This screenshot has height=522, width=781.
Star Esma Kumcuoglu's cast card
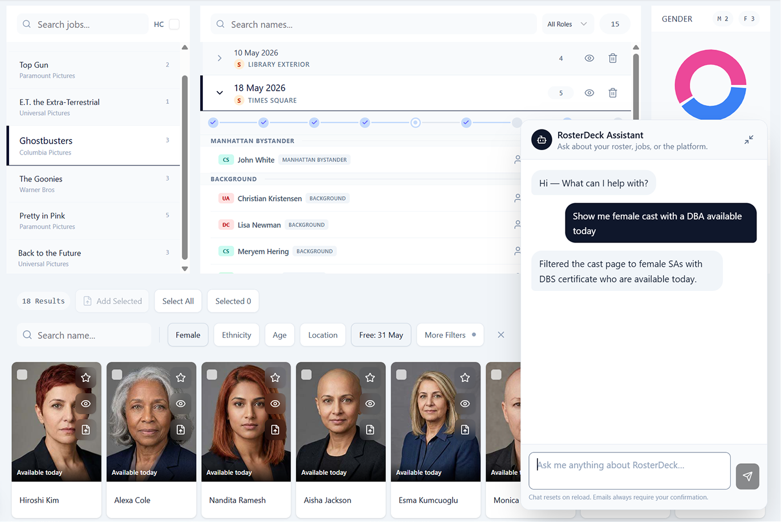tap(465, 378)
